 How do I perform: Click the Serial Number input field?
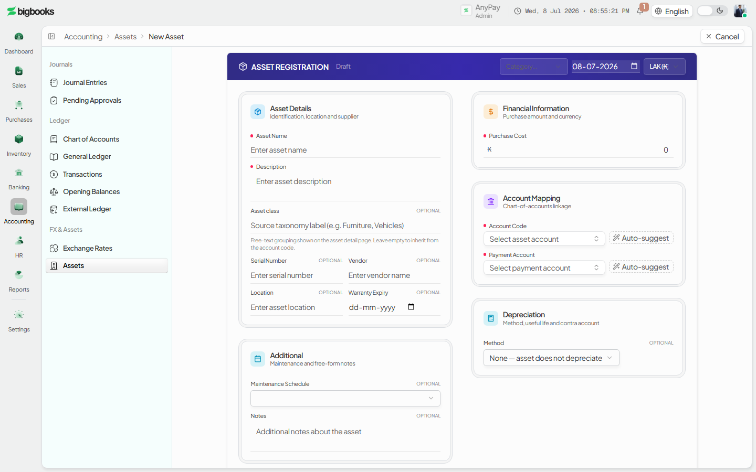297,275
